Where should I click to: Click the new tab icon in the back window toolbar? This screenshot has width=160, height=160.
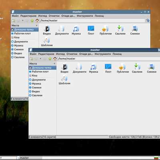pyautogui.click(x=14, y=21)
